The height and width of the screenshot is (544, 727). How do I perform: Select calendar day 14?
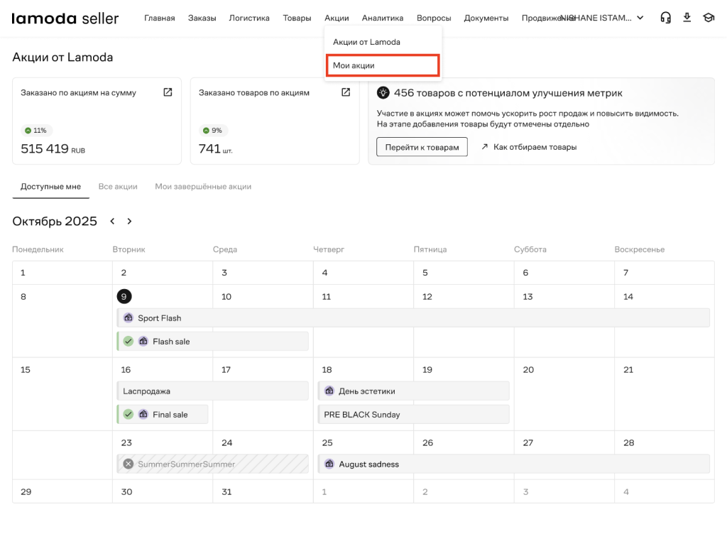(628, 296)
